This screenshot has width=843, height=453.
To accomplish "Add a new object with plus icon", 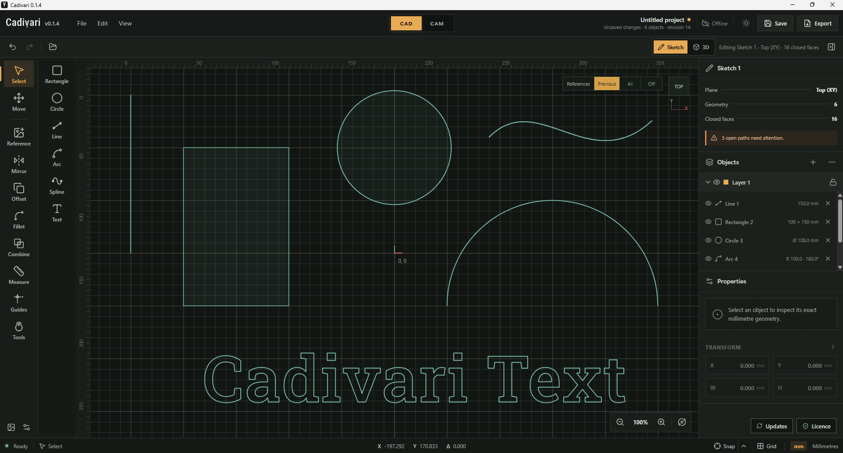I will [813, 162].
